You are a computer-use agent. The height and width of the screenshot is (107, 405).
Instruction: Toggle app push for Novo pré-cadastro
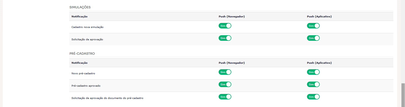(313, 72)
